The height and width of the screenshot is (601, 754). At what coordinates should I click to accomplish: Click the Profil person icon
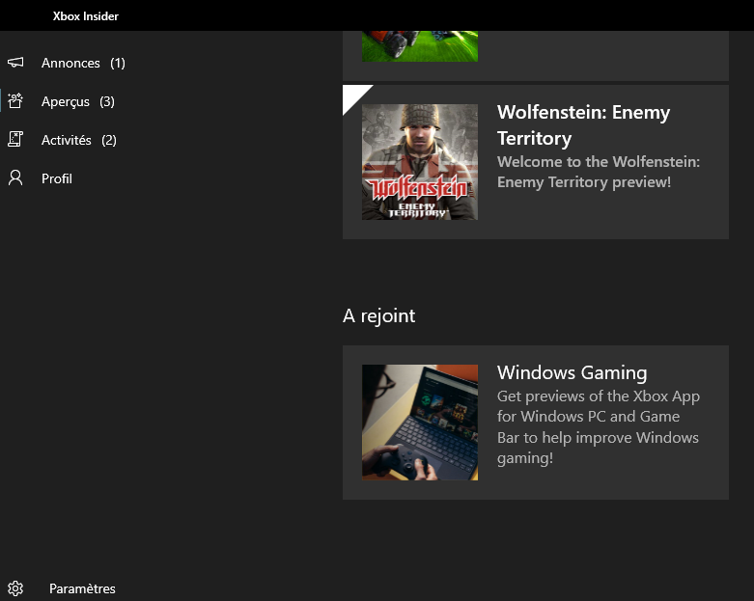15,178
